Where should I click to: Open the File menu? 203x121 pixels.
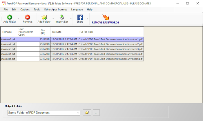click(6, 10)
